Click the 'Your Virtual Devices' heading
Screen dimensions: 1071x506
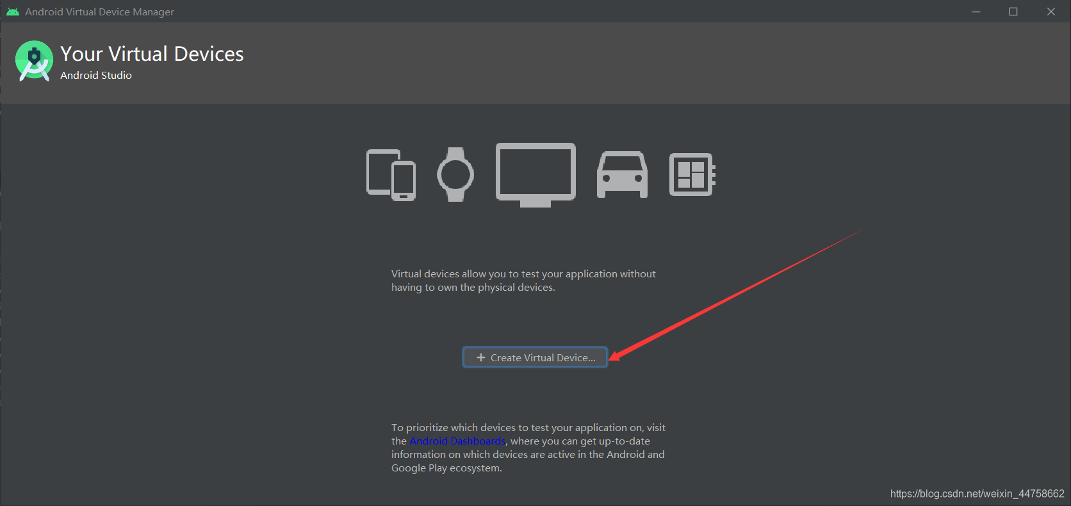click(152, 54)
